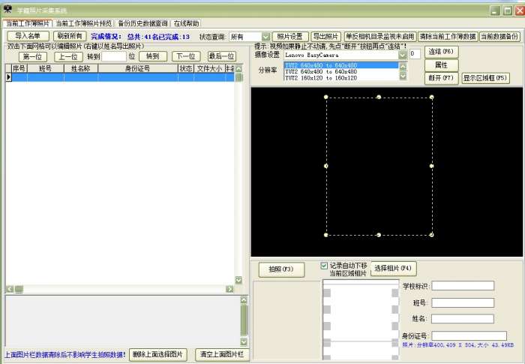The height and width of the screenshot is (364, 525).
Task: Click the 选择相片 (F4) button
Action: 393,269
